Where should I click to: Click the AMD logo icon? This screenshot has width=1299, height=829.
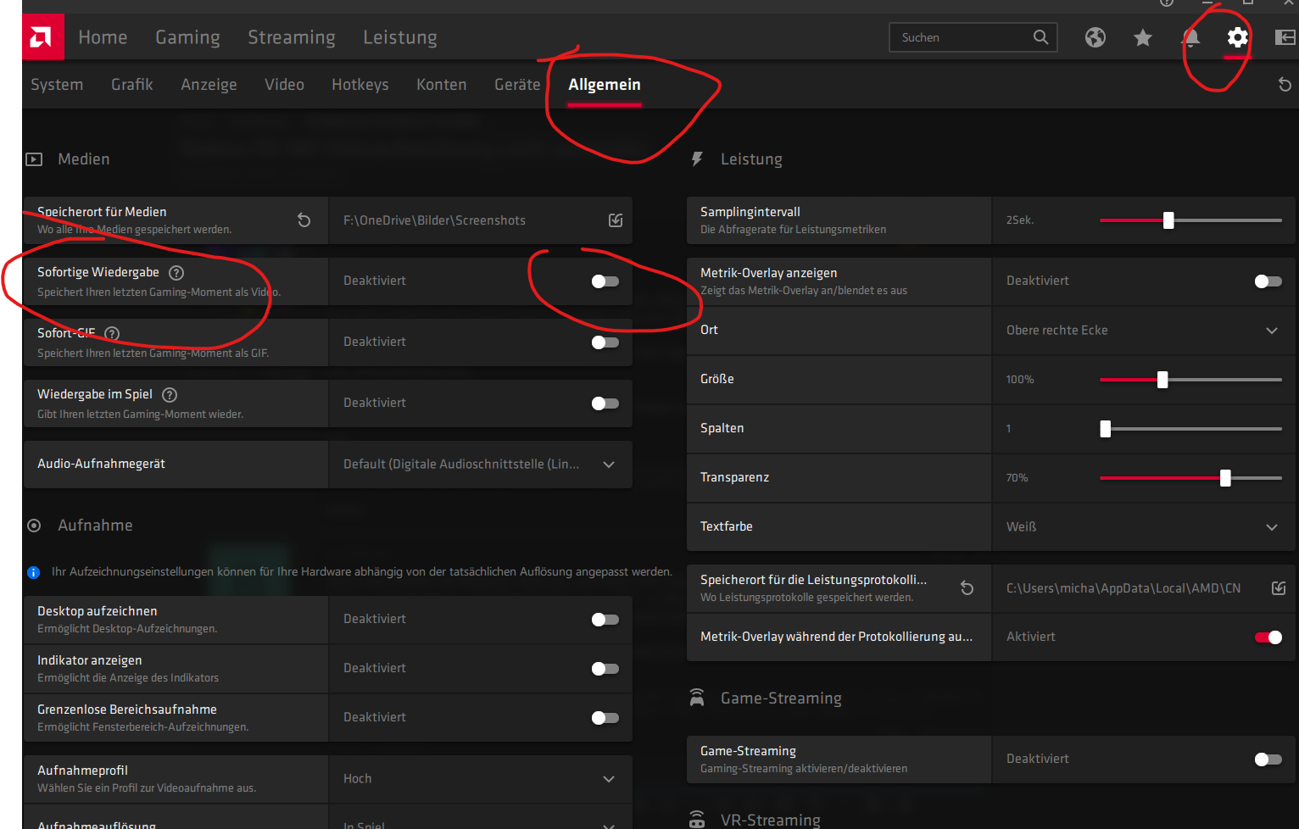(x=42, y=37)
